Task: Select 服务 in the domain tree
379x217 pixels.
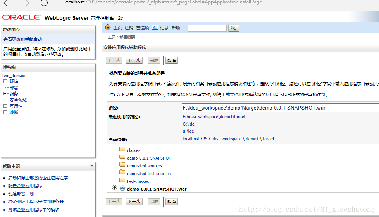Action: (x=14, y=94)
